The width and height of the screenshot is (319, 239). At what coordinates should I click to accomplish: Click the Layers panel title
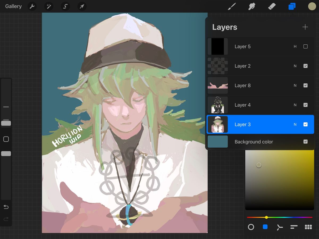click(225, 27)
